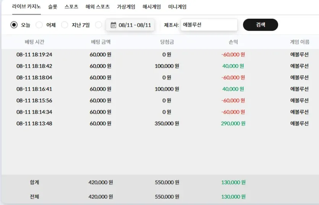Switch to the 라이브 카지노 tab
Viewport: 319px width, 205px height.
tap(26, 7)
